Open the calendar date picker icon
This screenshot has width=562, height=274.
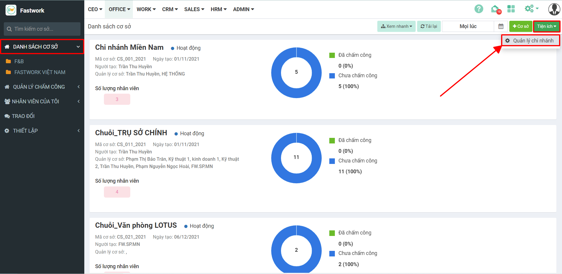501,26
